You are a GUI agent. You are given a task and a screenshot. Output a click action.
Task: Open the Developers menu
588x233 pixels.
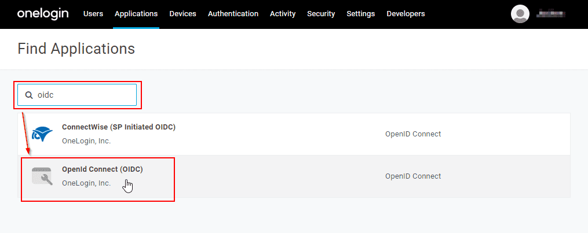point(406,14)
